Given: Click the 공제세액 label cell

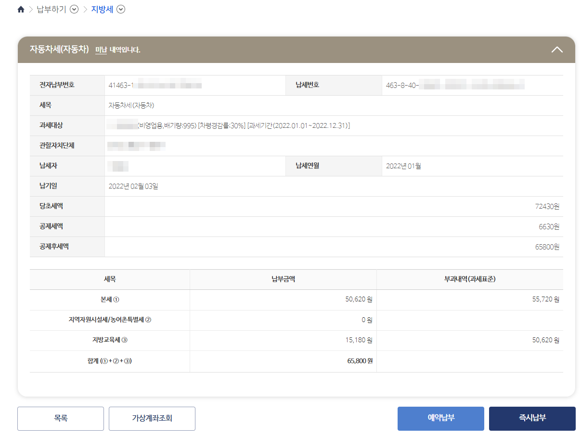Looking at the screenshot, I should point(67,227).
